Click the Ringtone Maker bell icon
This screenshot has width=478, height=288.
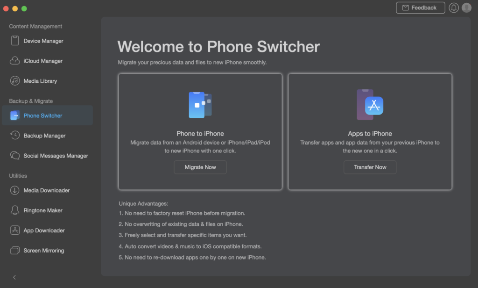pyautogui.click(x=15, y=210)
